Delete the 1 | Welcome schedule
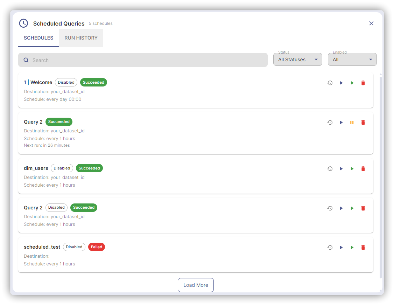 (x=363, y=83)
